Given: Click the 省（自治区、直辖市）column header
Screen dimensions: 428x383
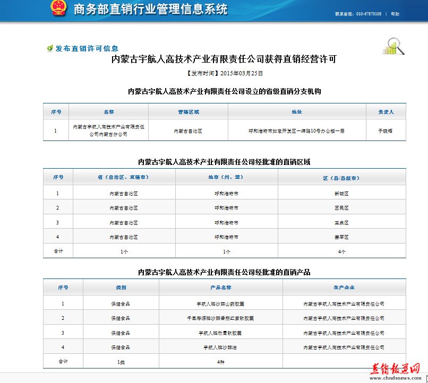Looking at the screenshot, I should (123, 177).
